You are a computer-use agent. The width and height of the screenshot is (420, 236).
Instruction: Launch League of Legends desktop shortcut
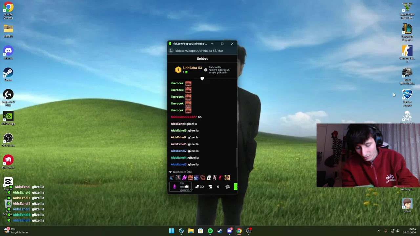click(x=407, y=32)
